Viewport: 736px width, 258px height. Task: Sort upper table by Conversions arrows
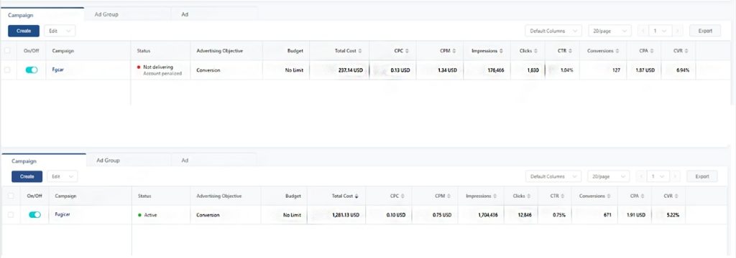[617, 51]
